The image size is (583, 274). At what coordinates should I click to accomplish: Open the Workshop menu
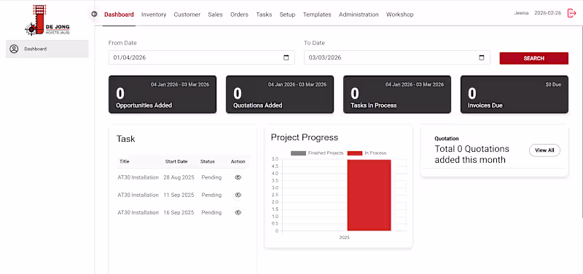pos(399,15)
